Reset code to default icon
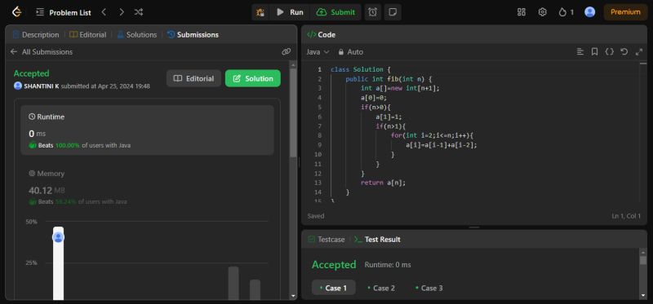Screen dimensions: 653x304 pyautogui.click(x=624, y=51)
